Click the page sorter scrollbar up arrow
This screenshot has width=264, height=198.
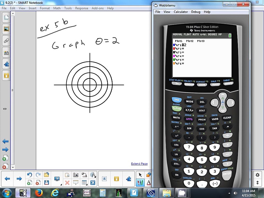(x=13, y=13)
